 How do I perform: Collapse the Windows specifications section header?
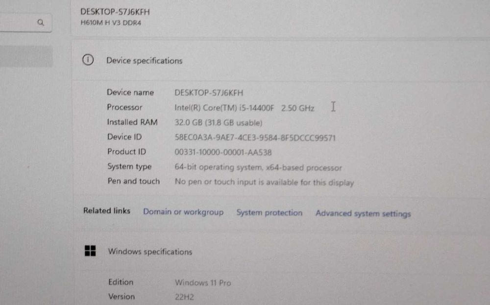[x=281, y=252]
